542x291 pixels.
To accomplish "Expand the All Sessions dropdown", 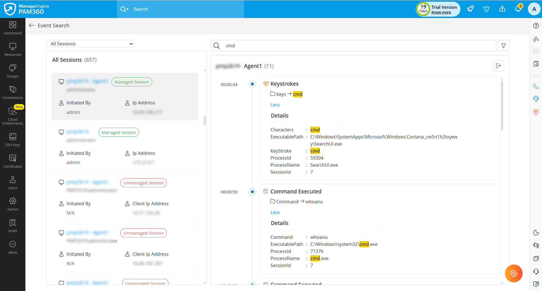I will click(90, 44).
